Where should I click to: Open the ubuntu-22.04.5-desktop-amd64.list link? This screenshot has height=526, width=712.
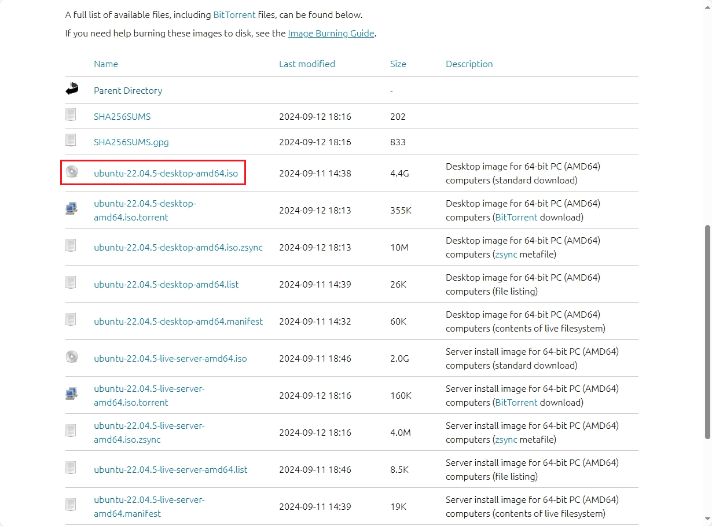(166, 285)
